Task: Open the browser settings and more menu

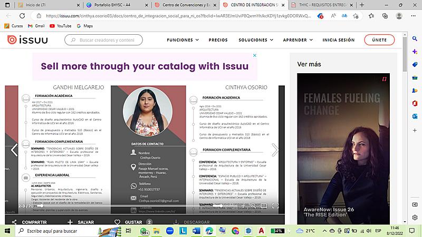Action: tap(414, 16)
